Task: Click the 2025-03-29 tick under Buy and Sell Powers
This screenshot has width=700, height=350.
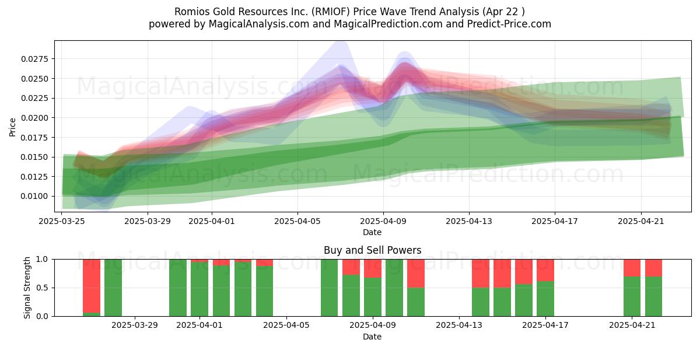Action: [x=135, y=325]
